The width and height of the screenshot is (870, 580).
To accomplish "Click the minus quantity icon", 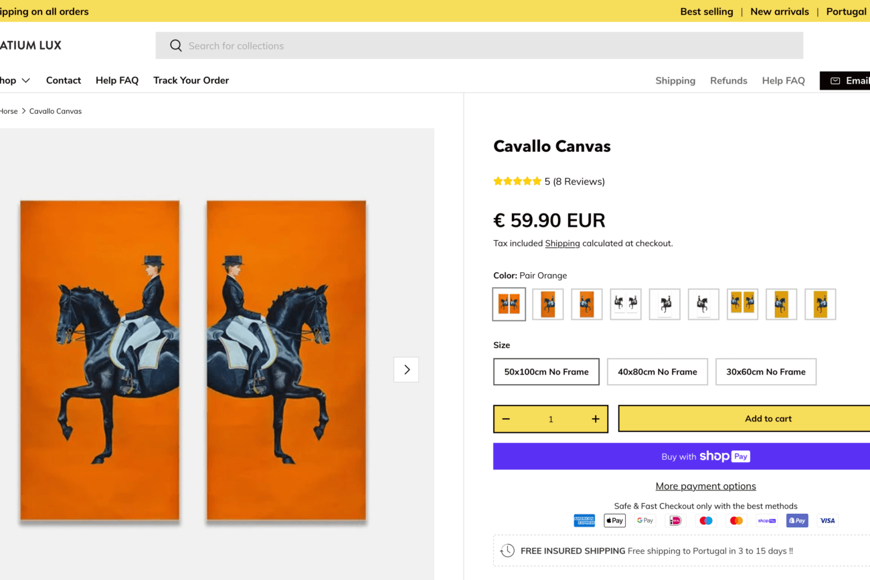I will point(506,419).
